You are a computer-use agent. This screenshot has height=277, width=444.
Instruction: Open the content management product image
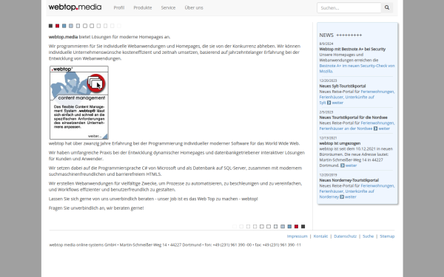[79, 103]
